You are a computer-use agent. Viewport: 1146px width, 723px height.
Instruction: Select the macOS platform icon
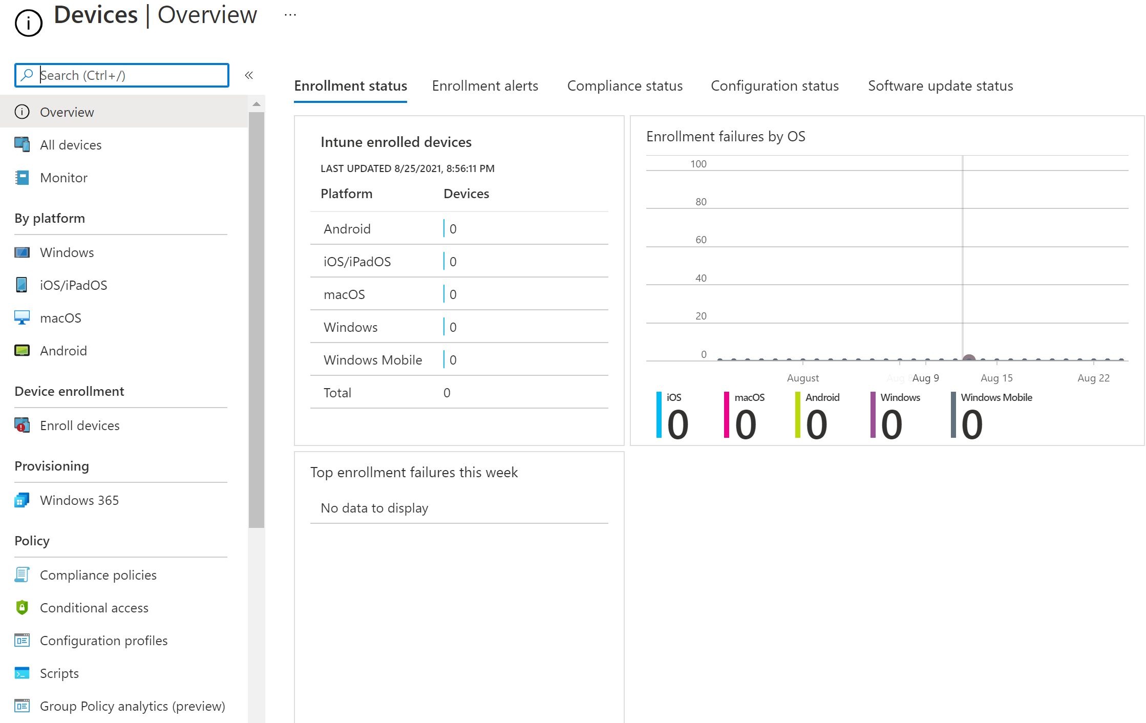[22, 317]
